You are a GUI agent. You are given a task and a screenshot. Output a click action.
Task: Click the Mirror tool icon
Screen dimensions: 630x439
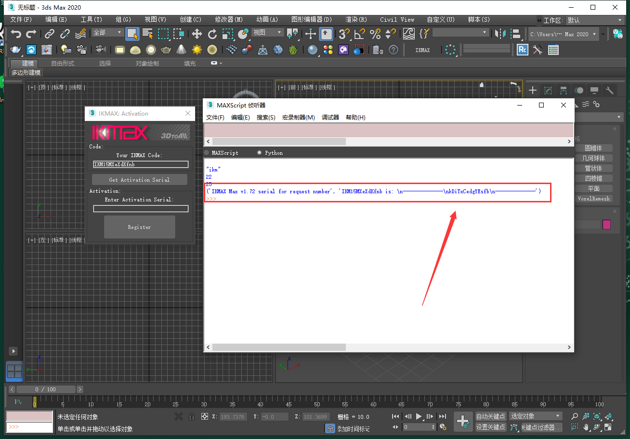click(500, 34)
